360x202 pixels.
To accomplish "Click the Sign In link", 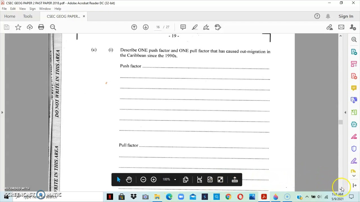I will [x=346, y=16].
